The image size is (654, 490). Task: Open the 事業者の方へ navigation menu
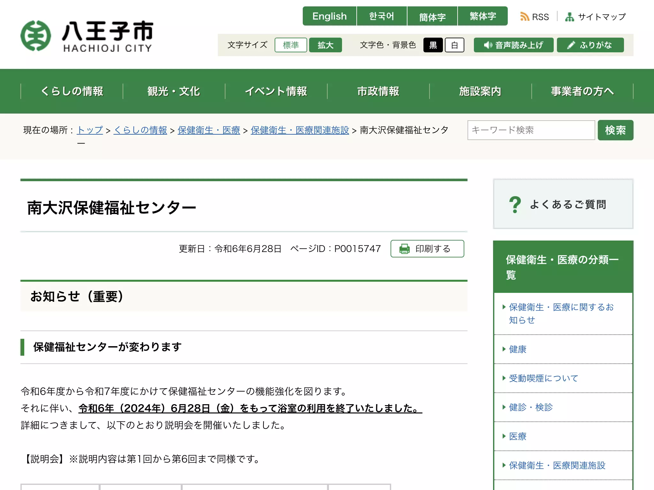(582, 91)
